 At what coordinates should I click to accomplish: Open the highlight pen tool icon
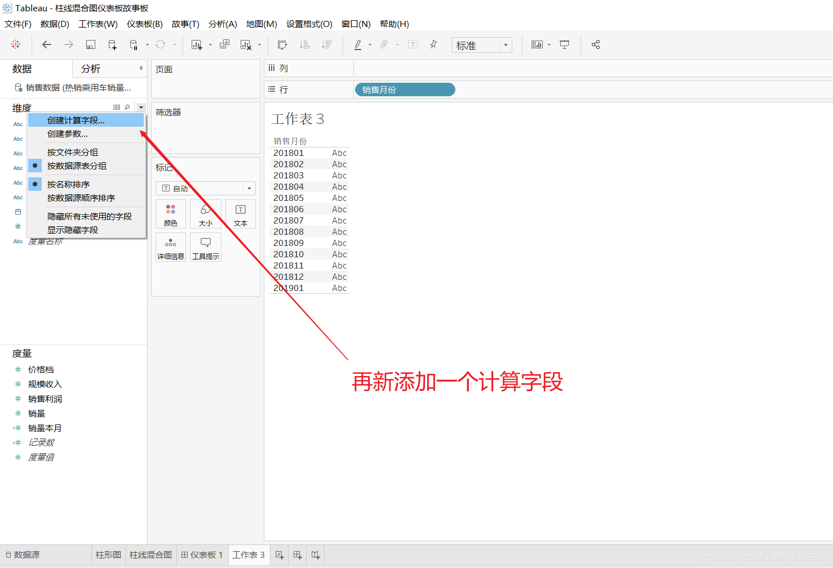[358, 44]
